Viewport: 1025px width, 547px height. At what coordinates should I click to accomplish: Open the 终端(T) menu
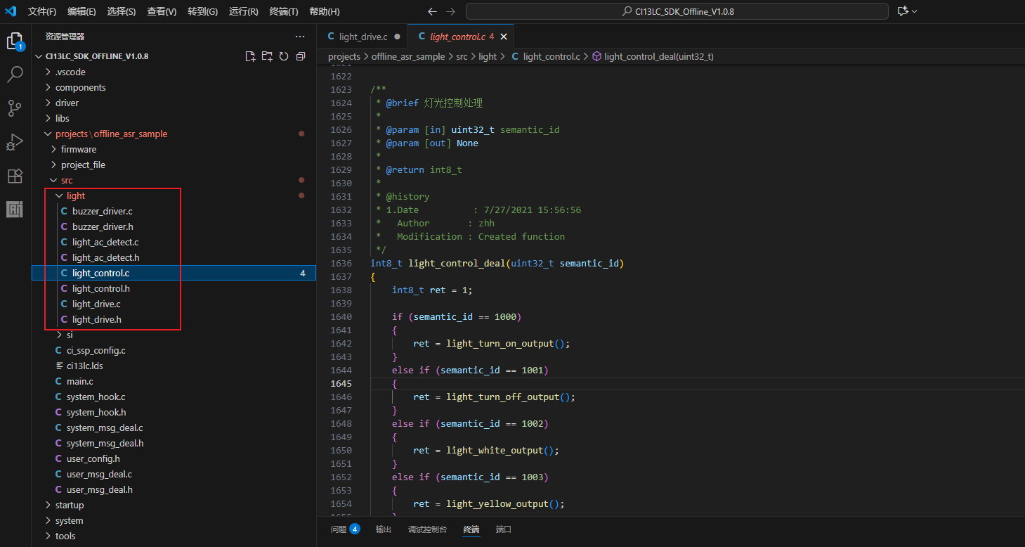click(284, 12)
